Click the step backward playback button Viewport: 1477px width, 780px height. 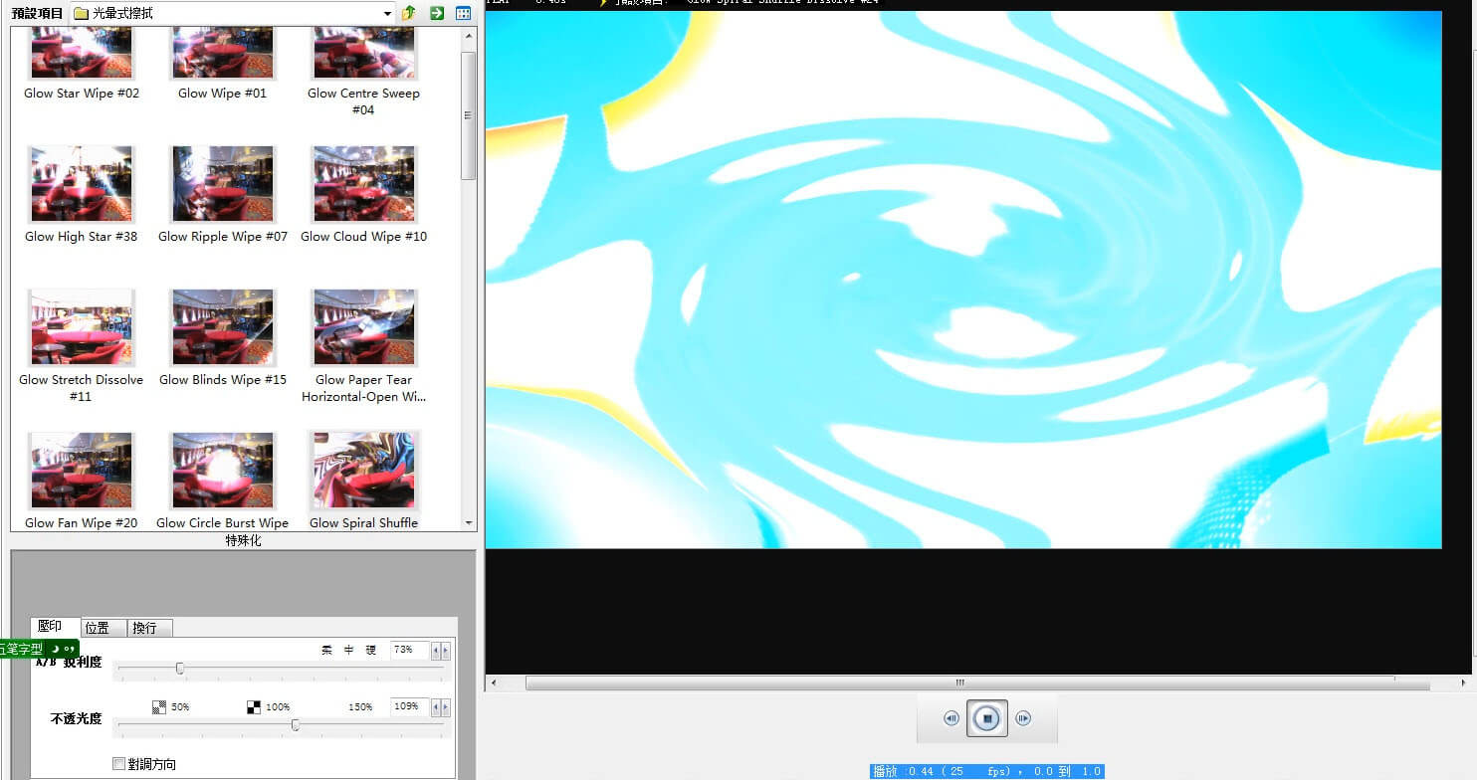pos(951,718)
